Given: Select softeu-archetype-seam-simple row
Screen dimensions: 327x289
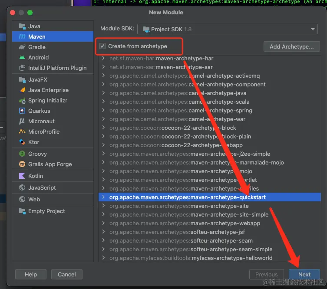Looking at the screenshot, I should click(210, 250).
